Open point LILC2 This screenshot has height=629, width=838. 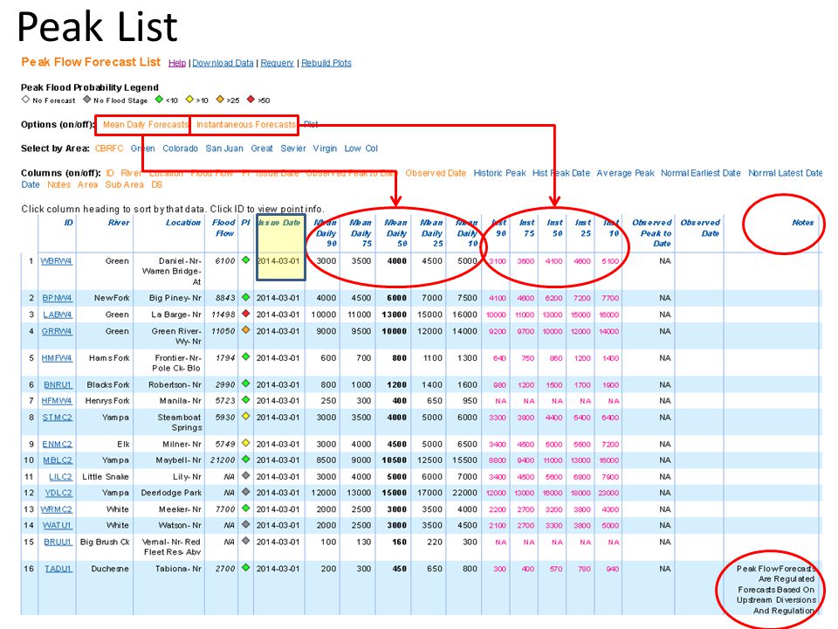(60, 477)
